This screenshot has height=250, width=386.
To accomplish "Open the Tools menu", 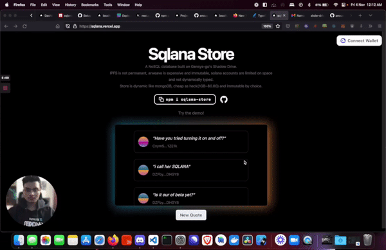I will pyautogui.click(x=108, y=4).
